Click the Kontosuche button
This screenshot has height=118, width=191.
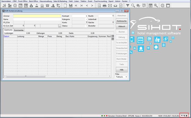pos(122,21)
